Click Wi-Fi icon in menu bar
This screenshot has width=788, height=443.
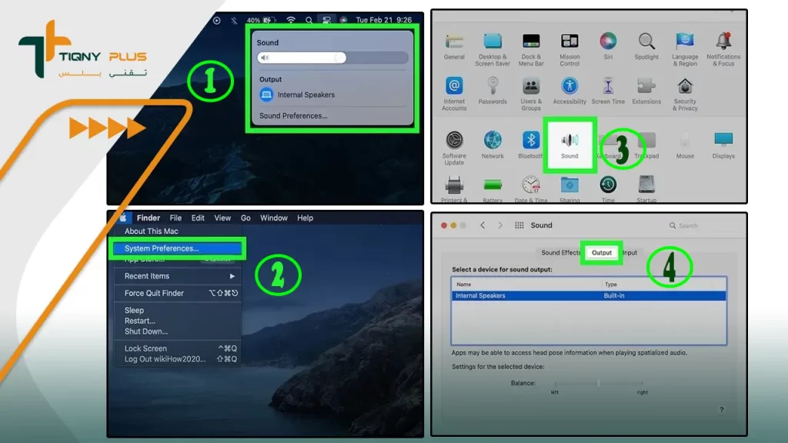click(290, 20)
